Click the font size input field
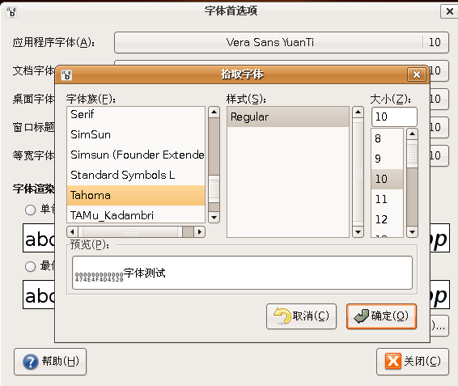 tap(394, 117)
